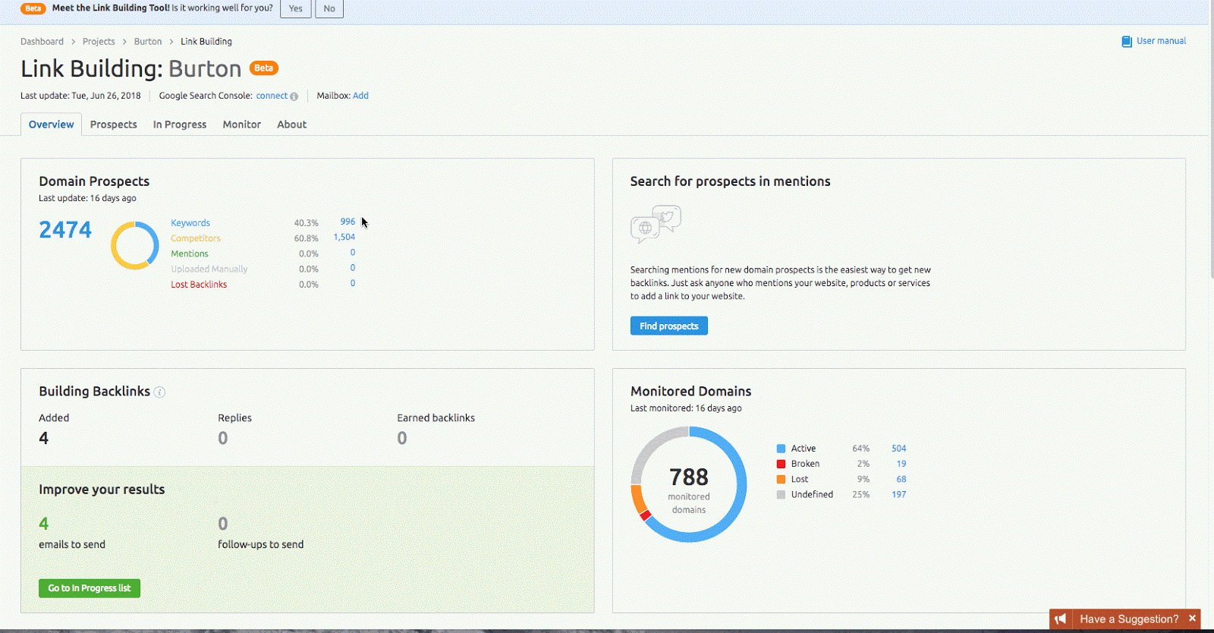Switch to the Prospects tab
1214x633 pixels.
coord(113,124)
